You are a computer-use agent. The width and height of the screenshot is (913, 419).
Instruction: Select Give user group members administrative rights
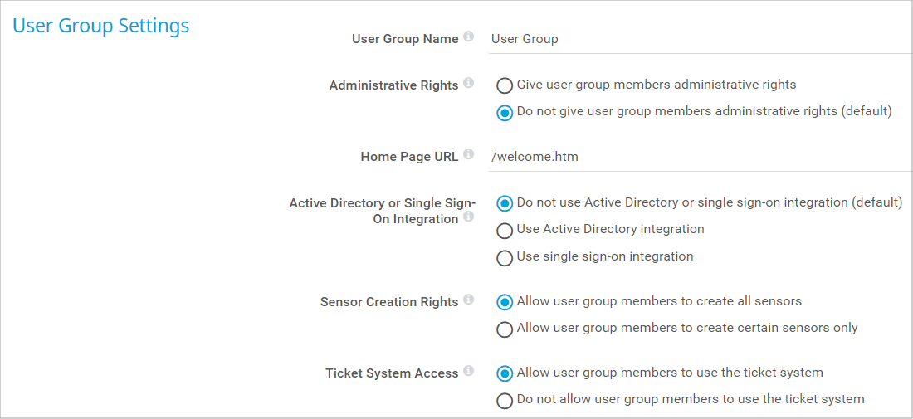pos(504,85)
